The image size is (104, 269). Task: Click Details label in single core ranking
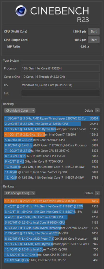[x=89, y=193]
